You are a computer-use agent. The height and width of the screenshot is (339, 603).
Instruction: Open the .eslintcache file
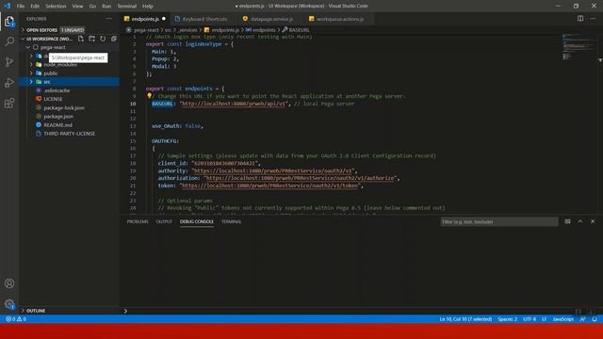point(57,90)
